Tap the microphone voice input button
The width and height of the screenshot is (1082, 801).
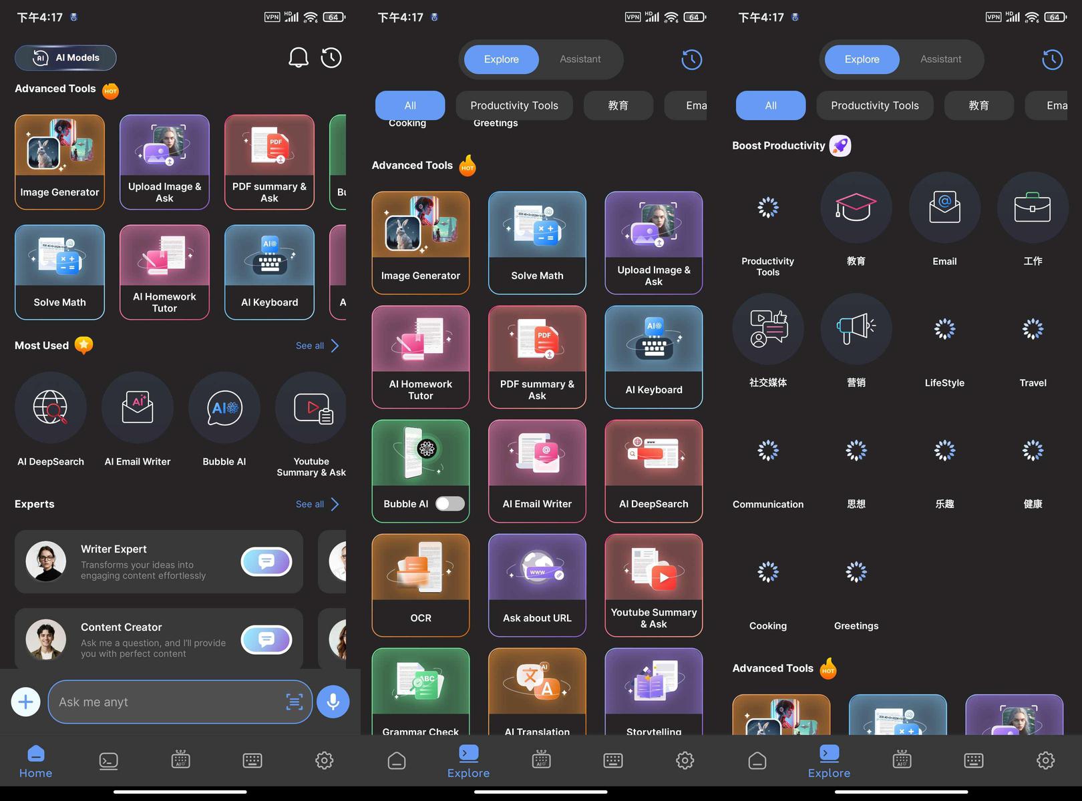[x=333, y=702]
